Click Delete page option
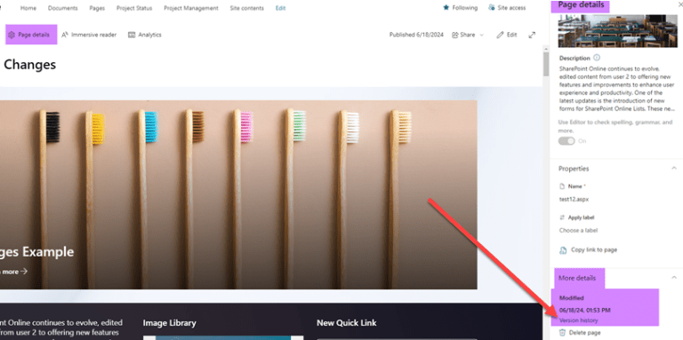683x340 pixels. tap(585, 333)
